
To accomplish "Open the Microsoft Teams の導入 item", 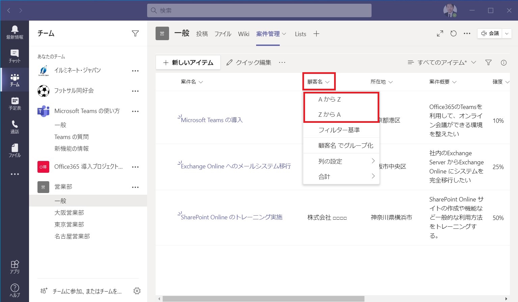I will point(212,120).
